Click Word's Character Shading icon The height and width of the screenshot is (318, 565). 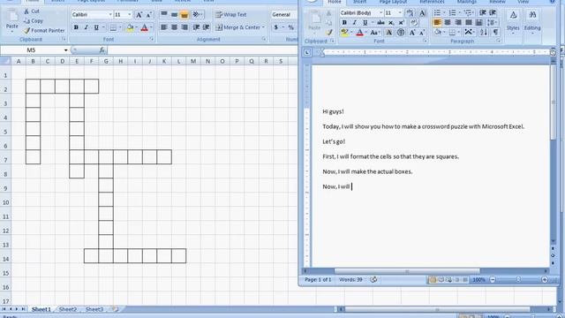pos(388,33)
